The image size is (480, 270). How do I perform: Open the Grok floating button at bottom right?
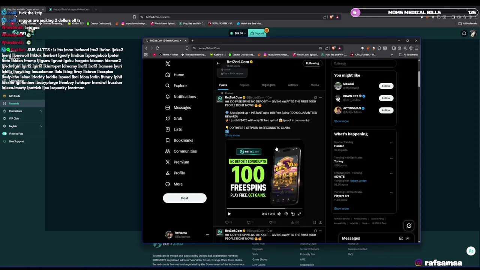(x=409, y=225)
